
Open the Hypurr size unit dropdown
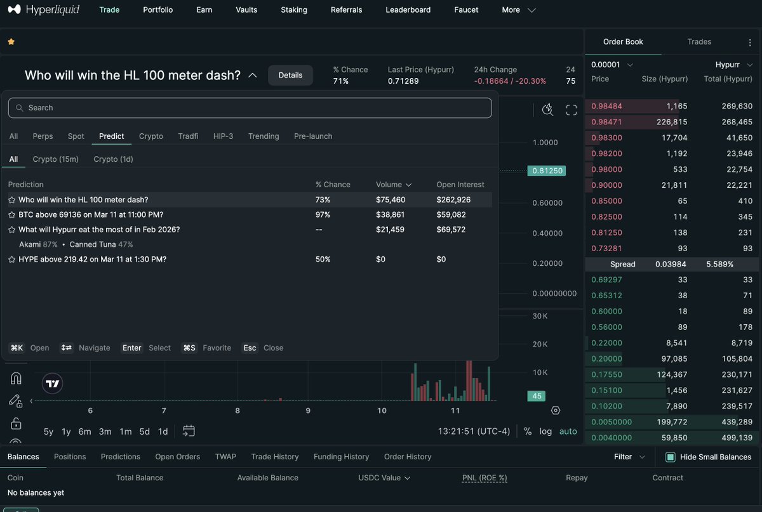[x=733, y=65]
